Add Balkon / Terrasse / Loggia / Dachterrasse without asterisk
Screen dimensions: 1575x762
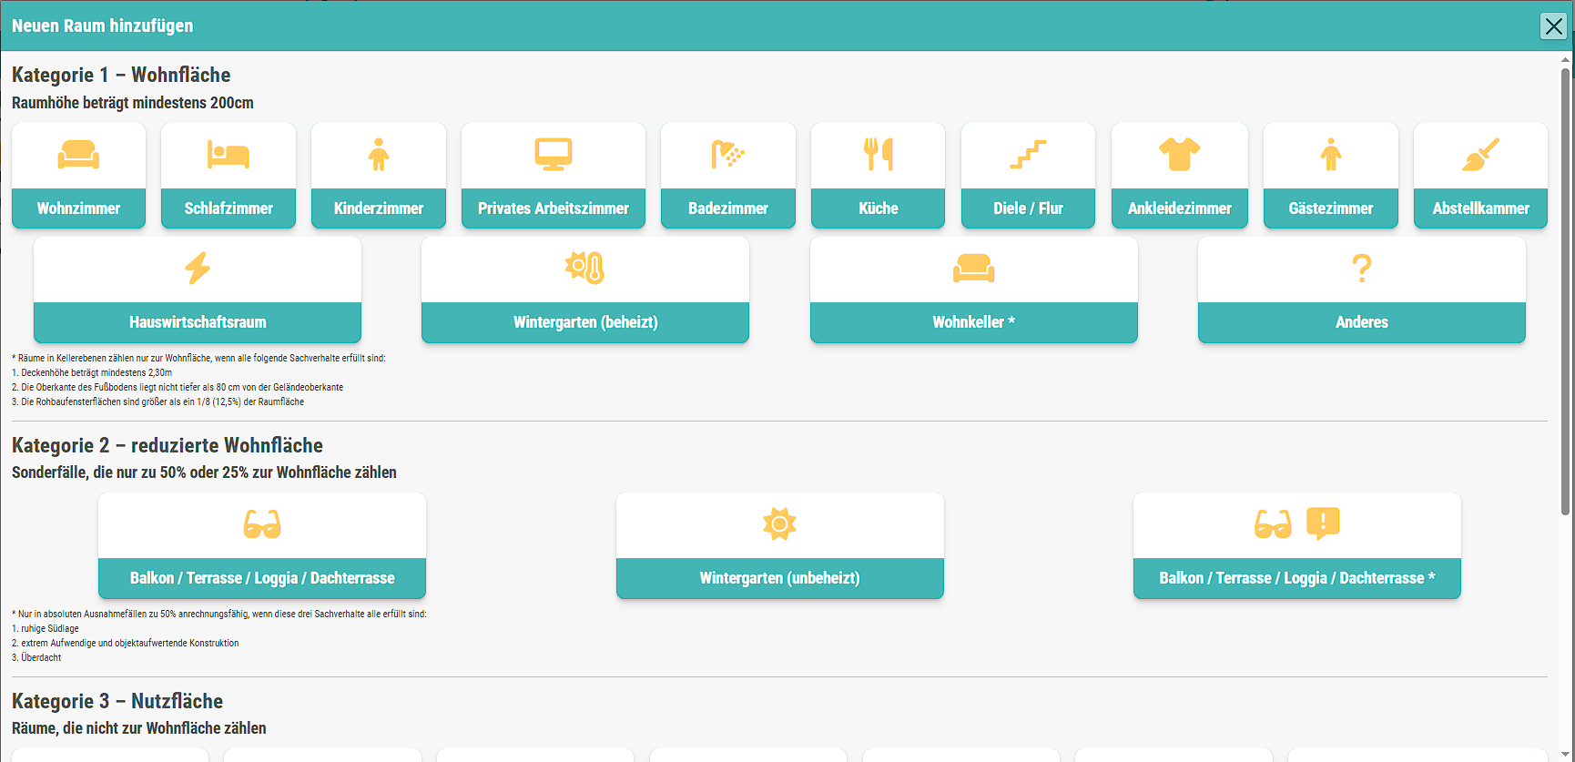coord(262,578)
